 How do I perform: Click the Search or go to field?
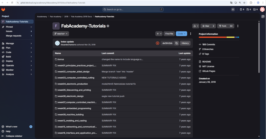(x=133, y=9)
